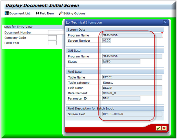Confirm with the green checkmark button
The height and width of the screenshot is (139, 177).
tap(158, 128)
